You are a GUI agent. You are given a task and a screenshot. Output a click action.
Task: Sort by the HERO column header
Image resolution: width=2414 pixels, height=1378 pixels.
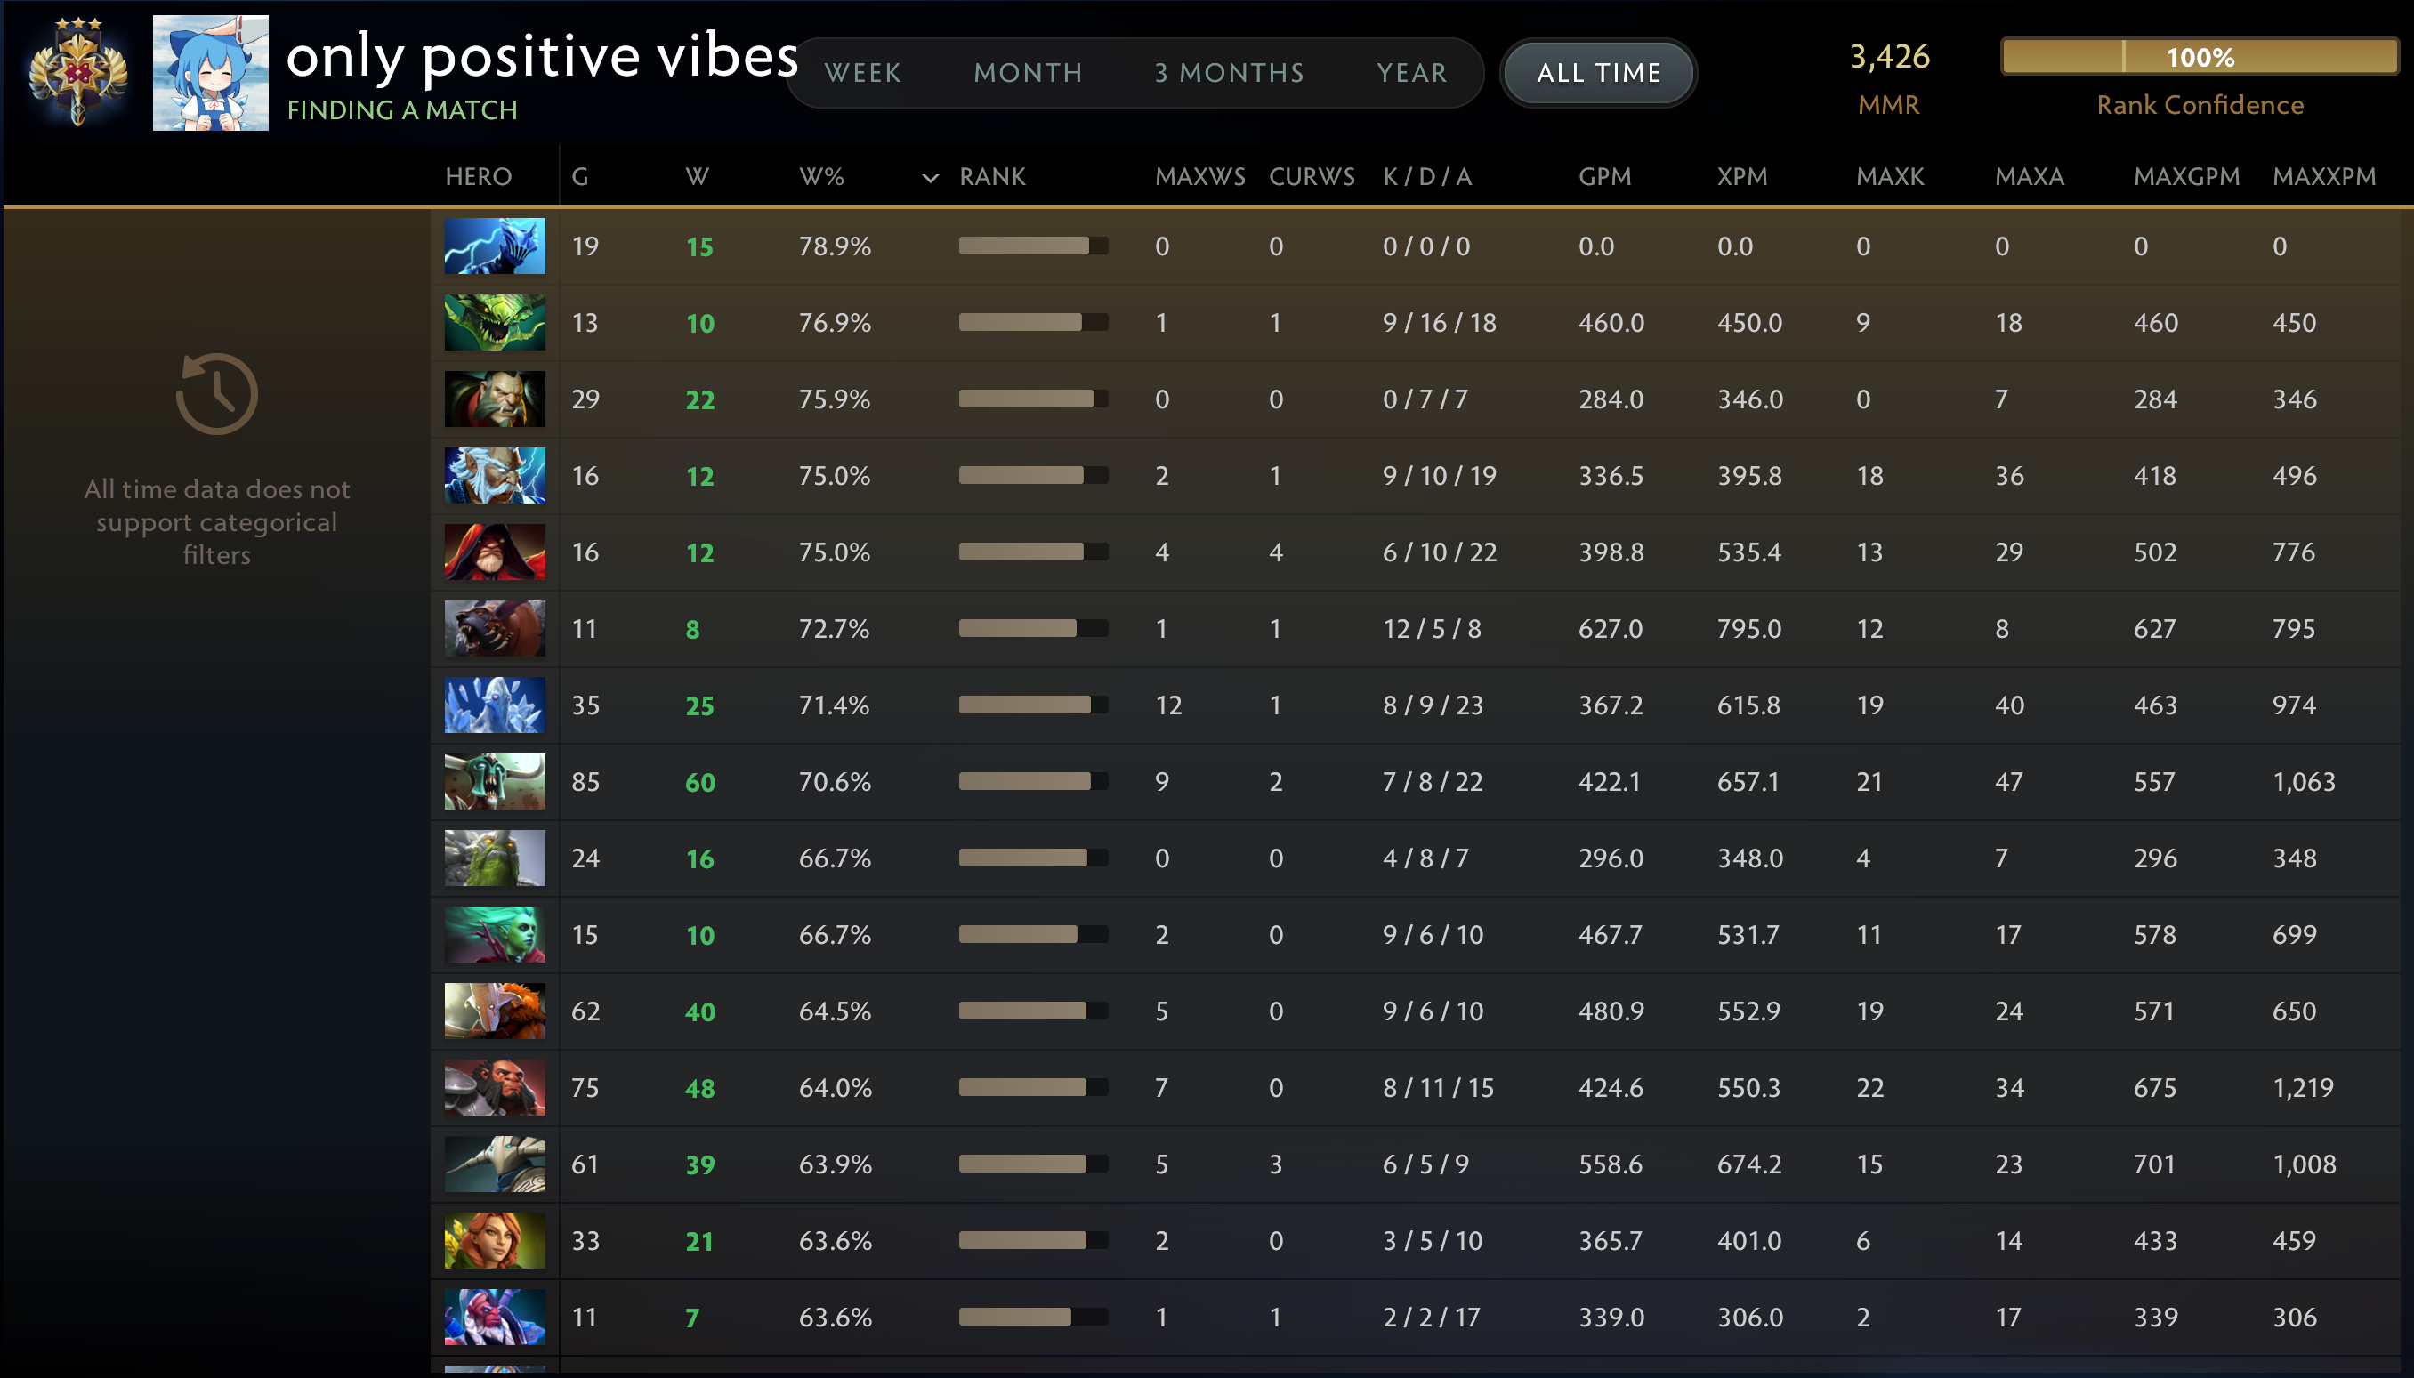tap(479, 177)
